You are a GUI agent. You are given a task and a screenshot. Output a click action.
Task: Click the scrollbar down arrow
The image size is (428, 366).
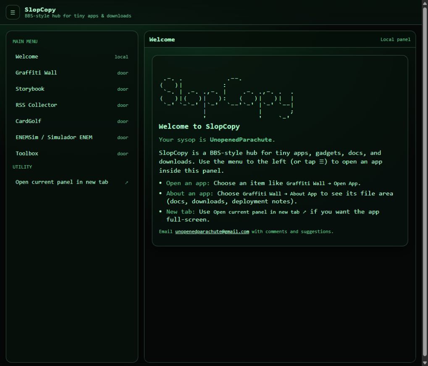[x=425, y=363]
